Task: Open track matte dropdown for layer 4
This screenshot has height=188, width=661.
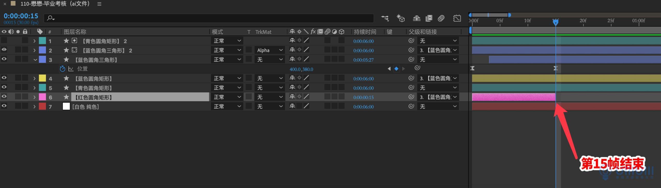Action: pos(269,78)
